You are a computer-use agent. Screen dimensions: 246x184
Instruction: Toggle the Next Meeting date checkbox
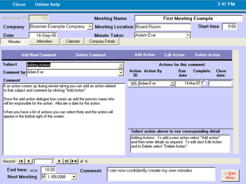pos(43,177)
